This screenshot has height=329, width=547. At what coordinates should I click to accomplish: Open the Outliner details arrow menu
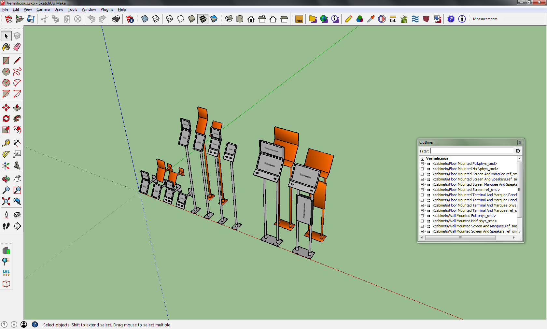click(518, 151)
